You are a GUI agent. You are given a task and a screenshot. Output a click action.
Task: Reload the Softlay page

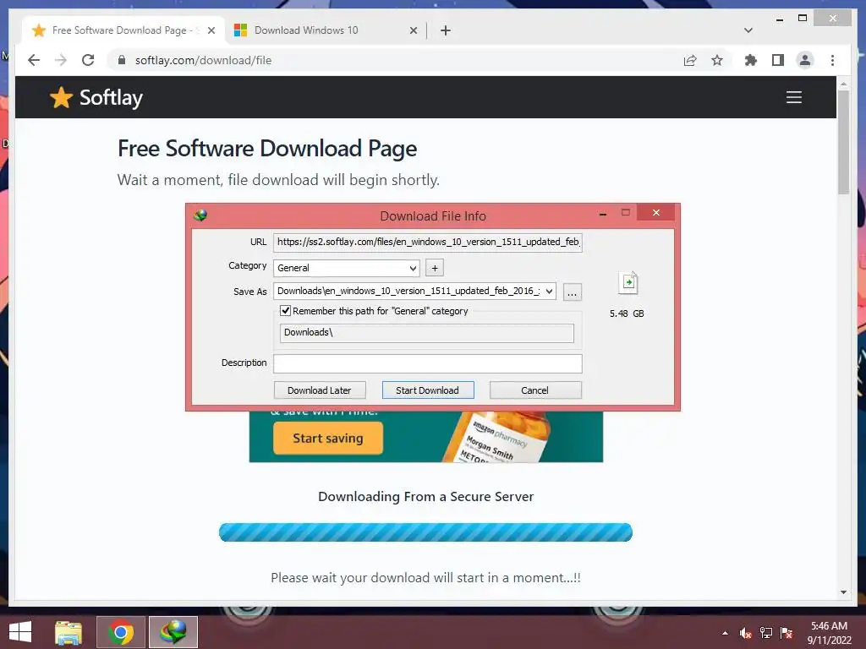pyautogui.click(x=88, y=60)
